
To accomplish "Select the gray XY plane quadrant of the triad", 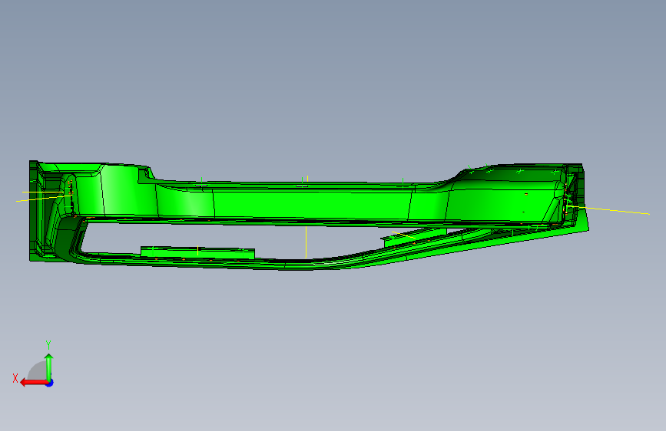I will pos(37,370).
